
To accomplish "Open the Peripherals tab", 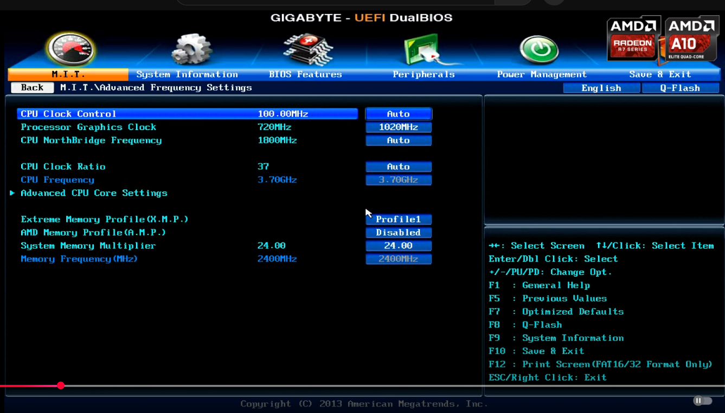I will [424, 75].
